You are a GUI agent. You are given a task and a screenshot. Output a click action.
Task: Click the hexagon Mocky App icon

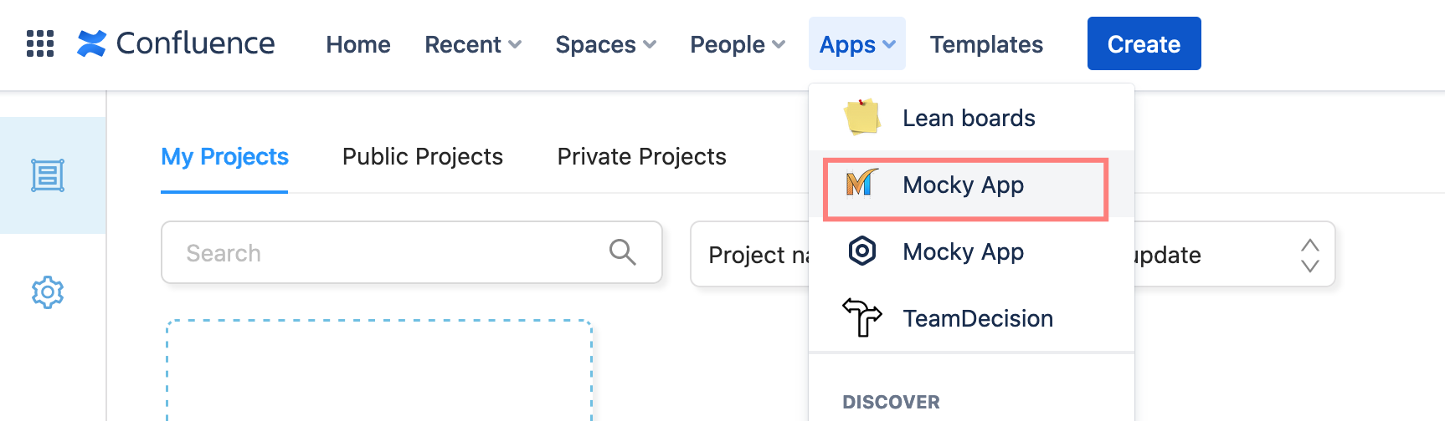point(861,251)
